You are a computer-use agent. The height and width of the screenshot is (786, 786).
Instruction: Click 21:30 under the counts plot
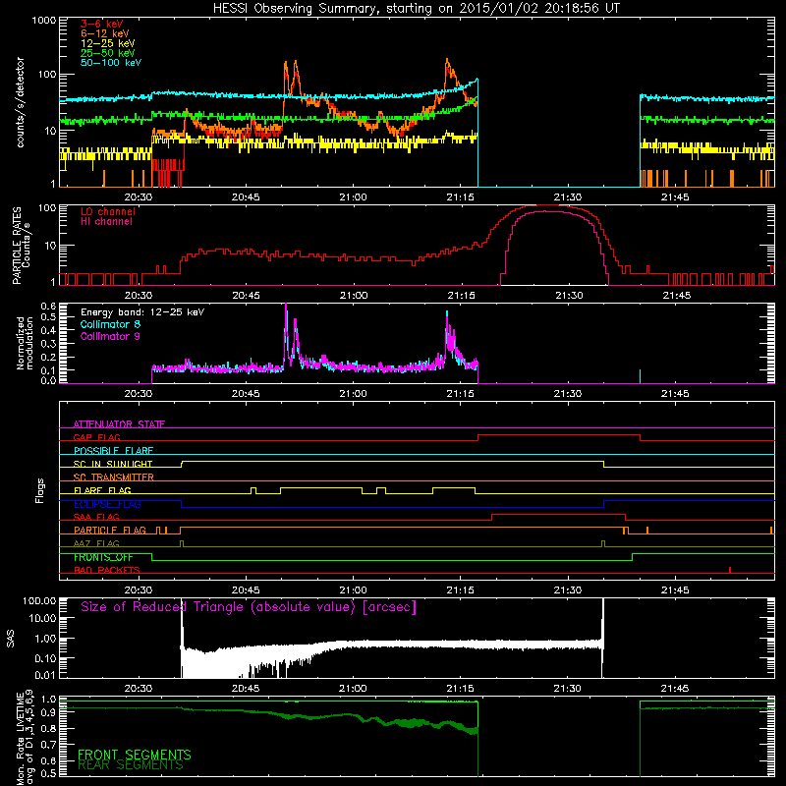(x=568, y=197)
